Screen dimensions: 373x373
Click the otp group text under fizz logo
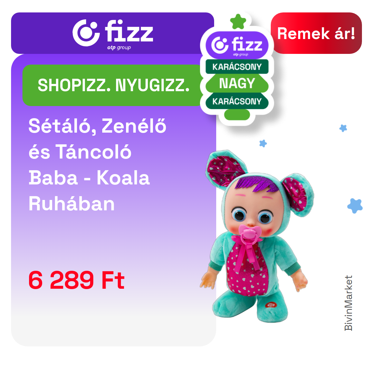pyautogui.click(x=119, y=48)
